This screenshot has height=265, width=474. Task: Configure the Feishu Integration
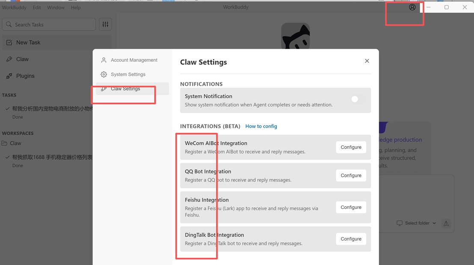351,207
